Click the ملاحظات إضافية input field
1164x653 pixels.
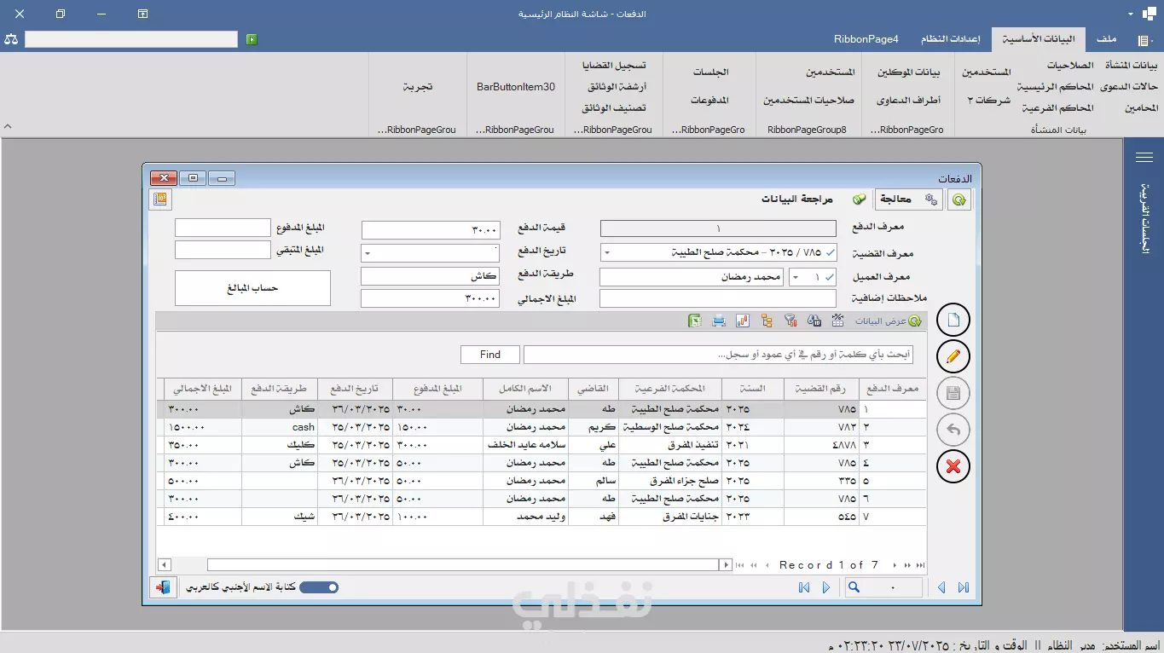tap(718, 298)
